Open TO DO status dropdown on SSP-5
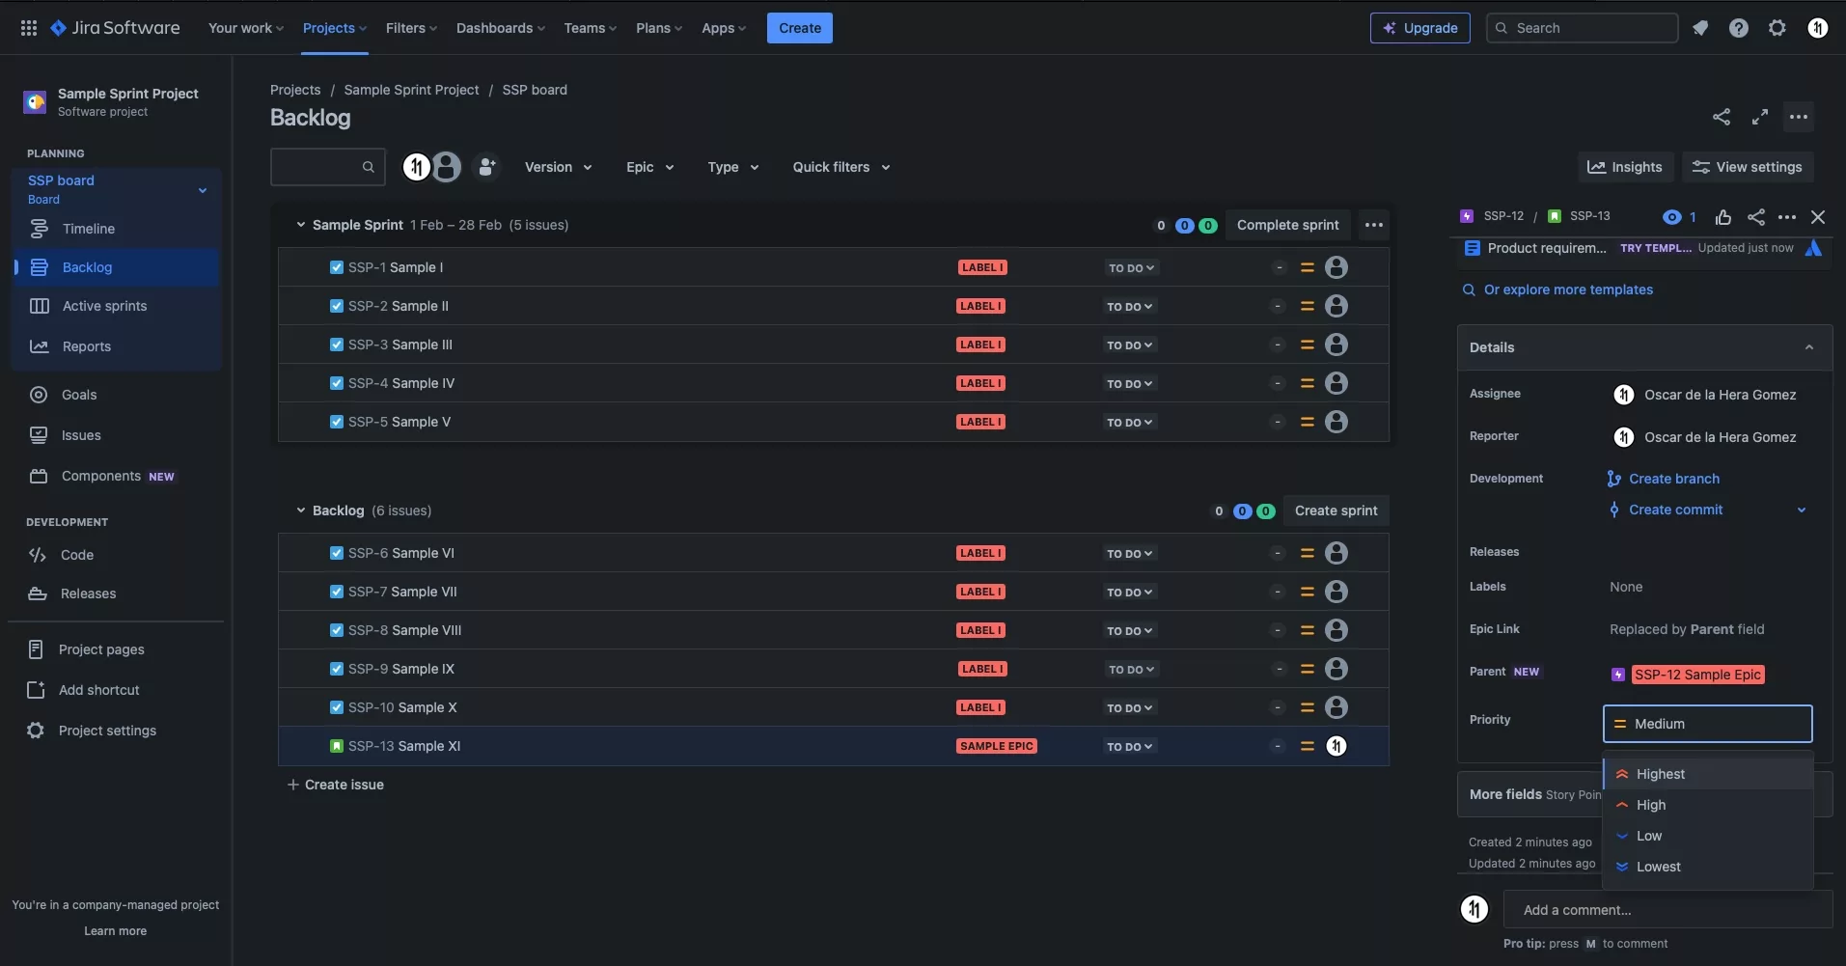Screen dimensions: 1846x966 click(1130, 423)
